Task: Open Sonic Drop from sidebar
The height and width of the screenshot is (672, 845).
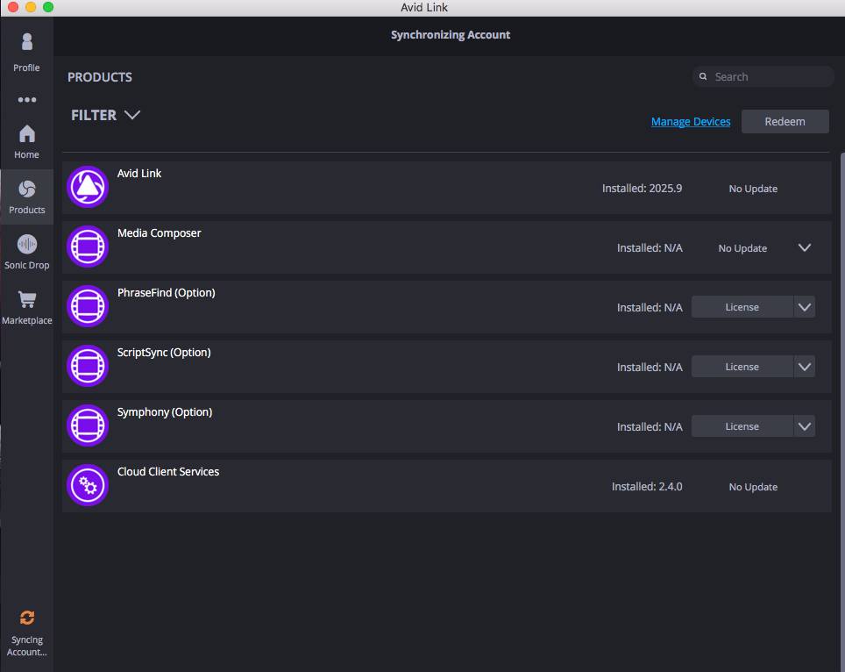Action: pos(27,252)
